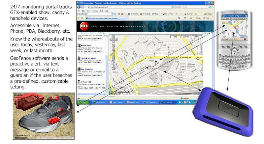
Task: Open Patrick Bertagna in the device list
Action: pyautogui.click(x=88, y=58)
